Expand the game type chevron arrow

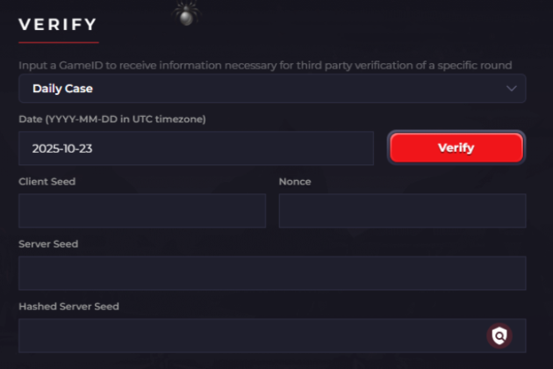(x=511, y=89)
